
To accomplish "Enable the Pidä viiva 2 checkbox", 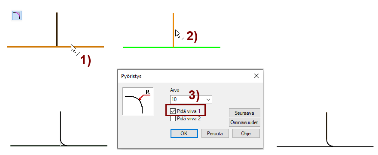I will tap(173, 119).
